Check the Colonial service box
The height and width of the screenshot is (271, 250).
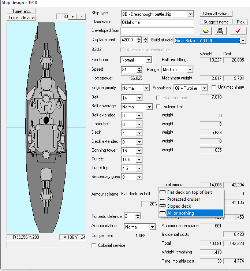(x=94, y=245)
